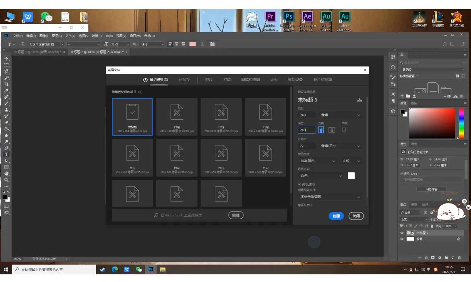Select the Move tool in toolbar

6,59
